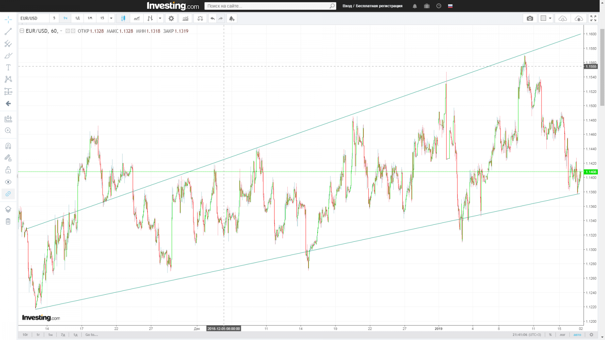Delete drawings with the trash icon
Viewport: 605px width, 340px height.
(8, 221)
